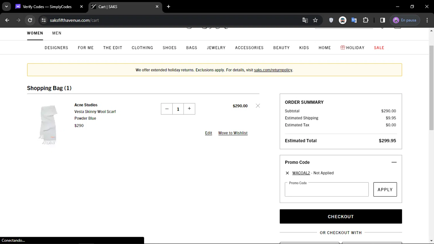Open the SALE menu
Screen dimensions: 434x244
point(379,48)
